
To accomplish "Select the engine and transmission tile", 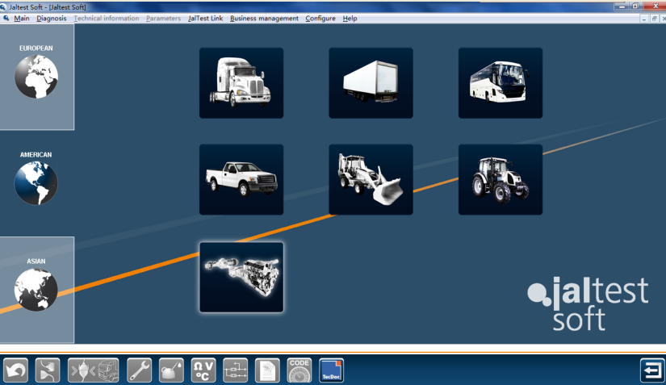I will click(241, 277).
